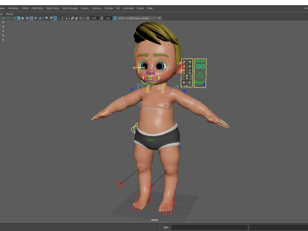Select the top-right slider in the yellow slider panel
The width and height of the screenshot is (308, 231).
(190, 62)
